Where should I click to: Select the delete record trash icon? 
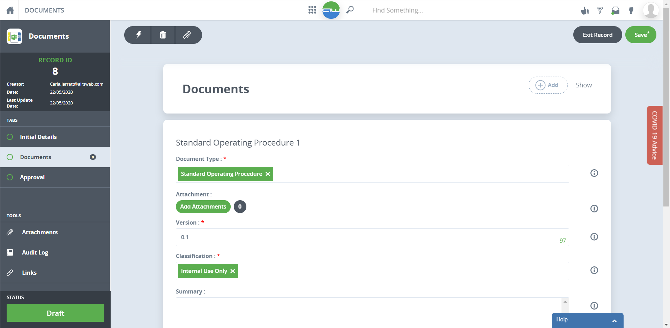point(163,35)
